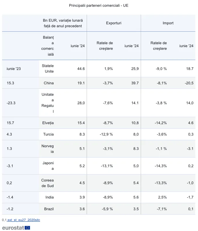Select the Bn EUR variație lunară header

coord(63,23)
